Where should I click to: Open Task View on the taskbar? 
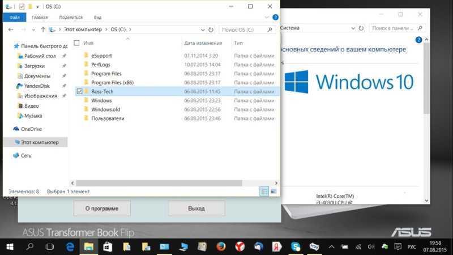[49, 246]
